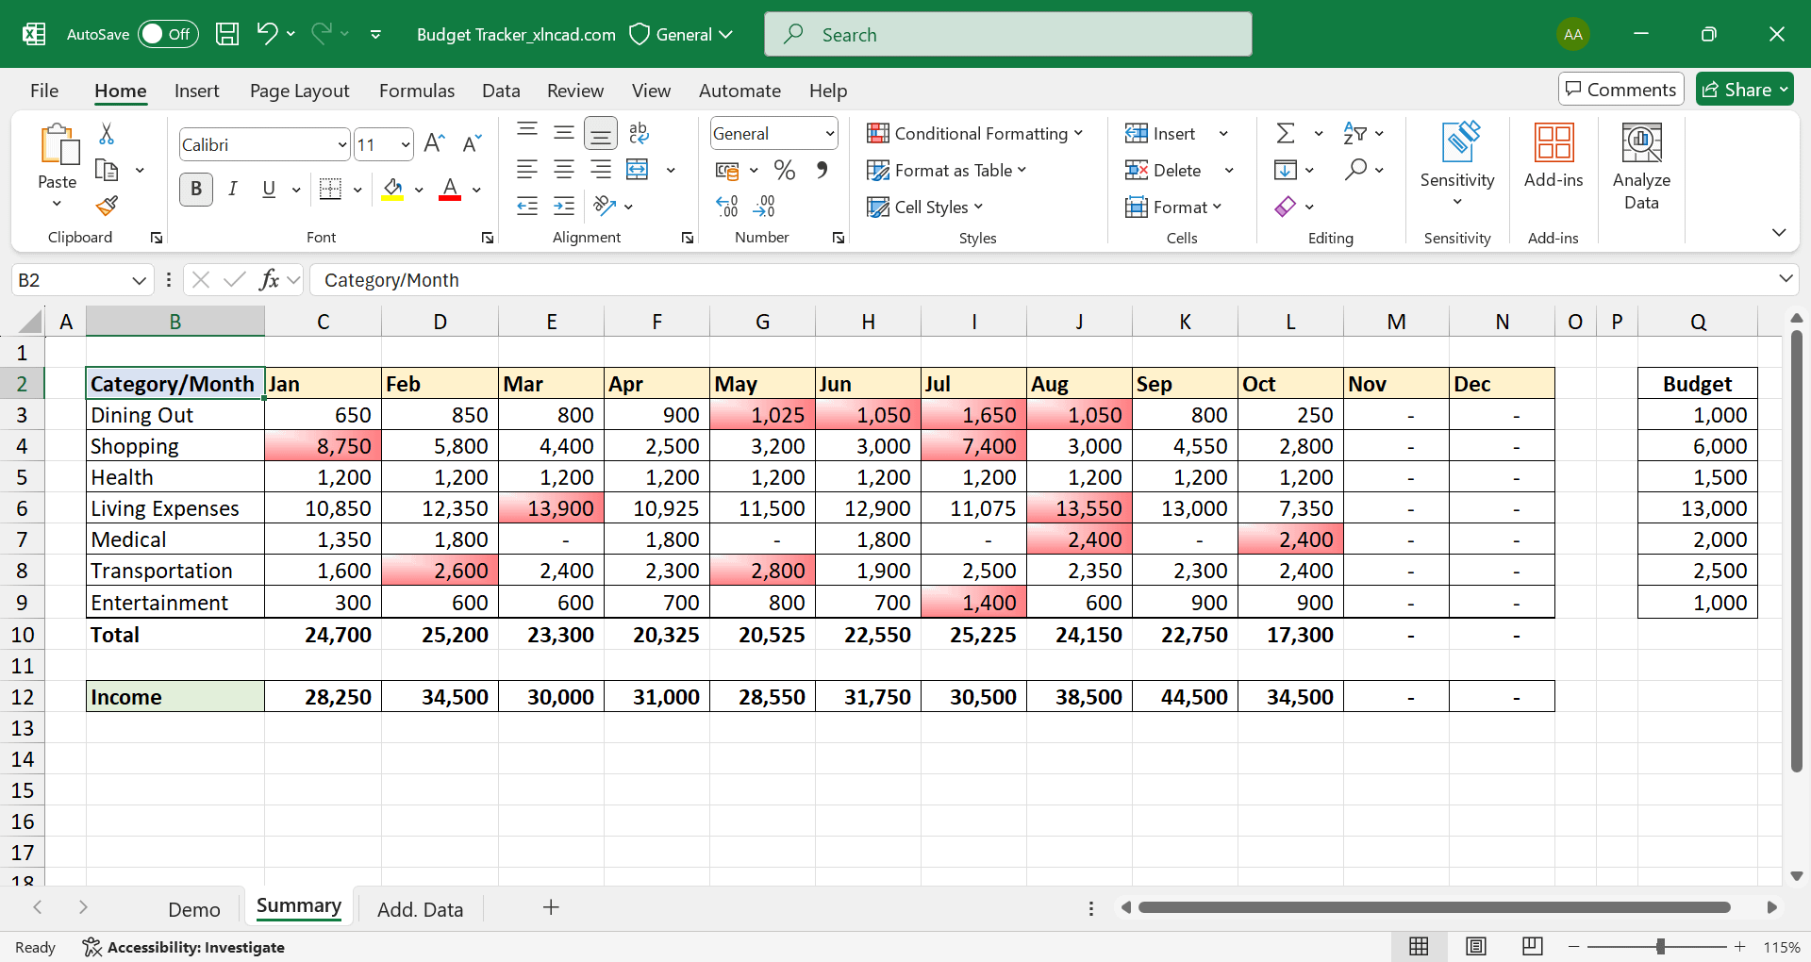Screen dimensions: 1811x962
Task: Apply Percent Style number format
Action: click(784, 171)
